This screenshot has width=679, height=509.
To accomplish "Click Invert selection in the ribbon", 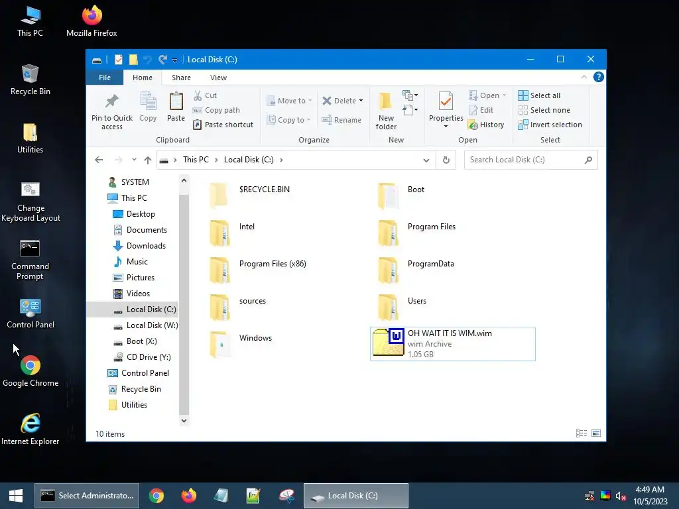I will point(550,125).
